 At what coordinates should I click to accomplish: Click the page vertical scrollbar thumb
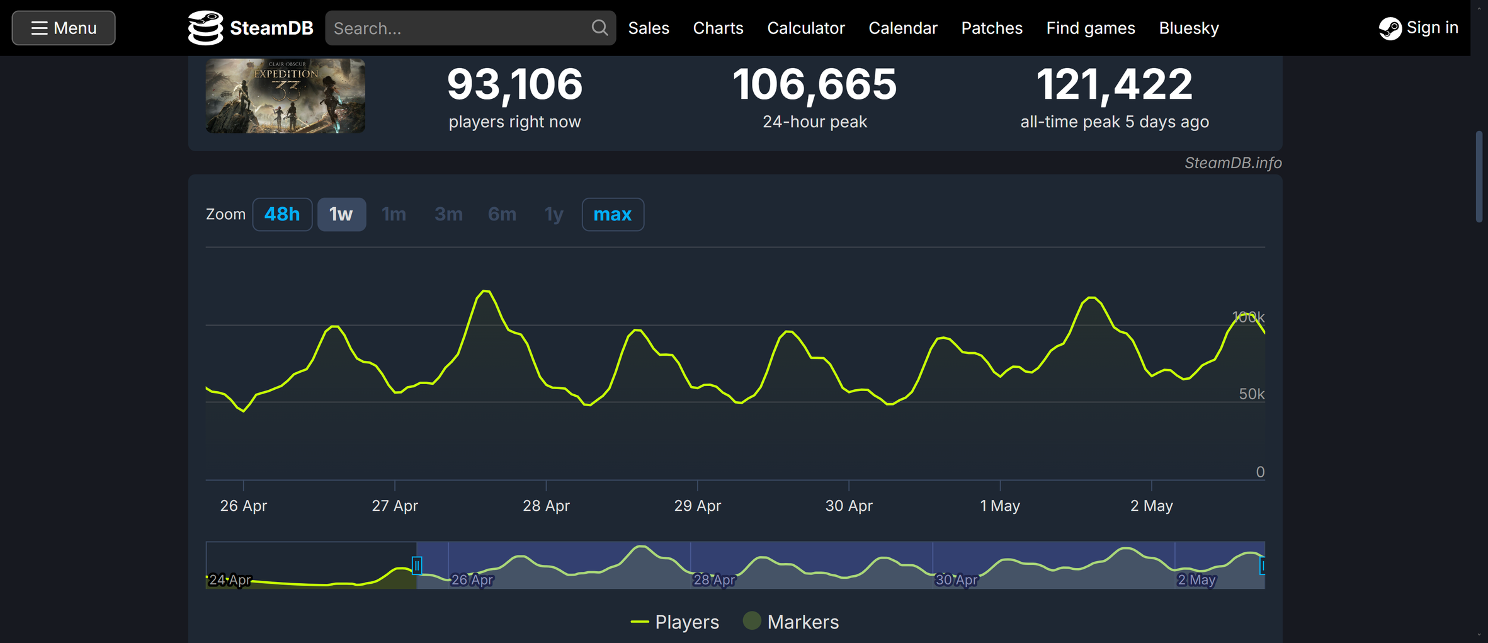[x=1479, y=176]
